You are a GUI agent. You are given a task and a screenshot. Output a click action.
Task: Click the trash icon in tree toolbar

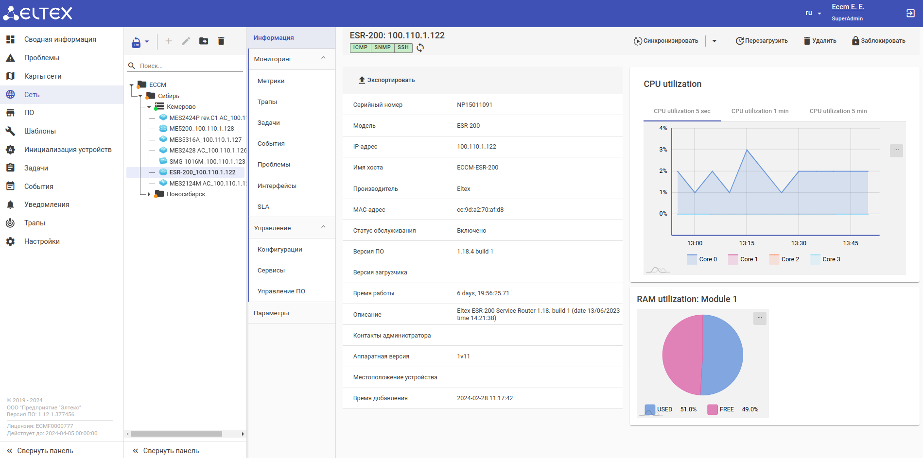221,41
